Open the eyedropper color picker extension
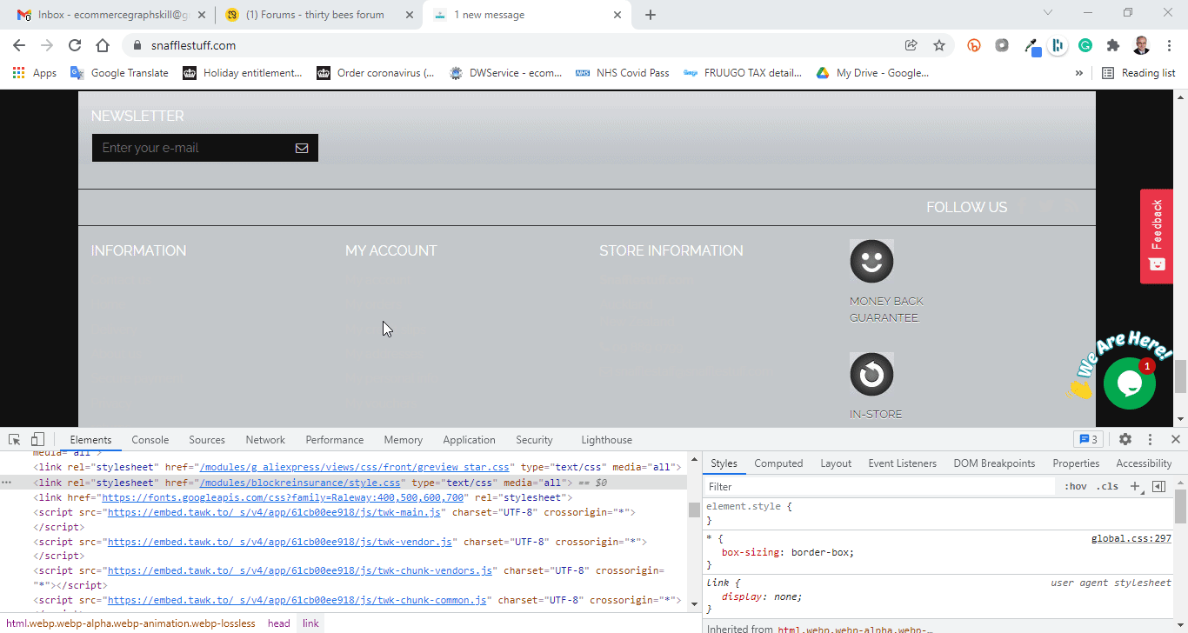Screen dimensions: 1188x633 pyautogui.click(x=1032, y=45)
